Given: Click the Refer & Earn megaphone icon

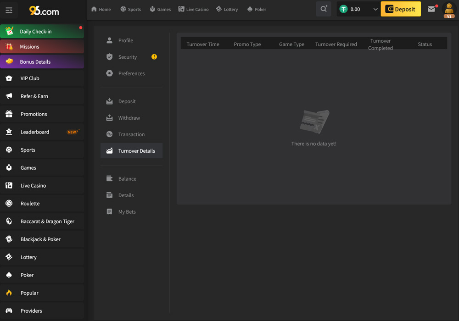Looking at the screenshot, I should click(x=9, y=96).
